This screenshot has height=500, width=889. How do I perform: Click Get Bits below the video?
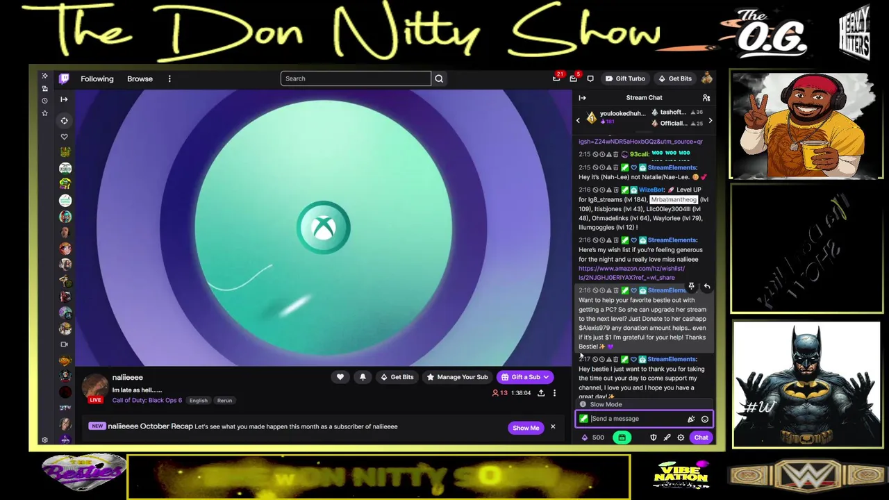tap(397, 377)
